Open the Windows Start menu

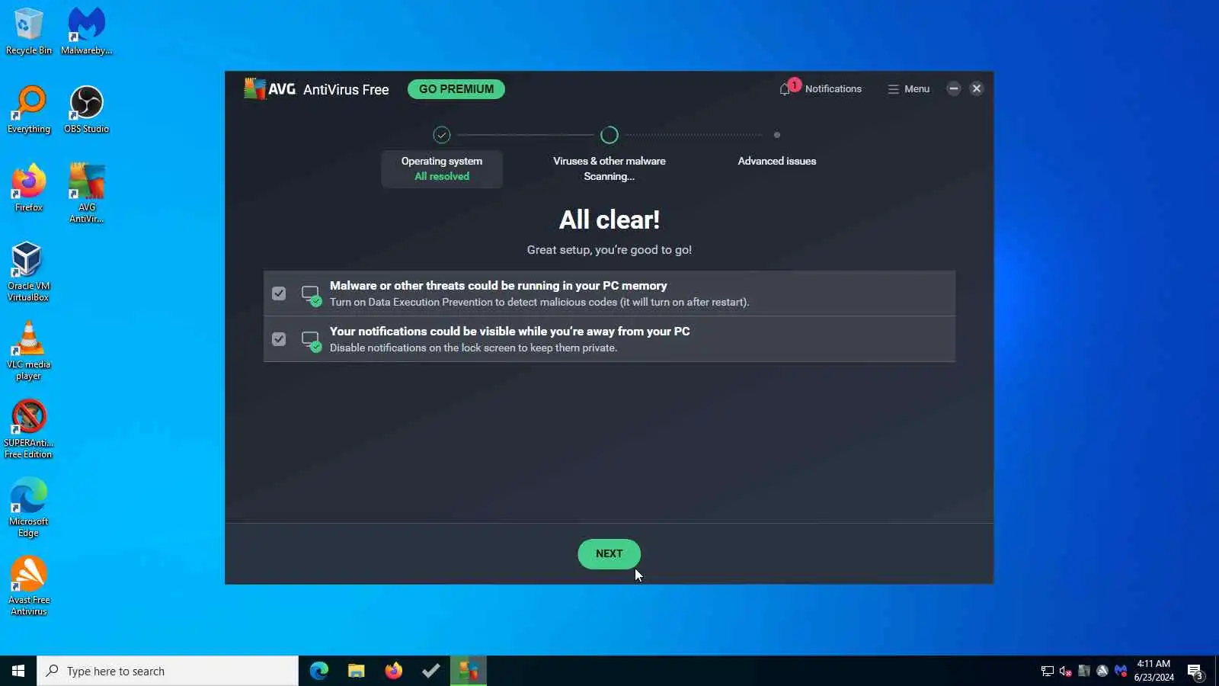(18, 671)
